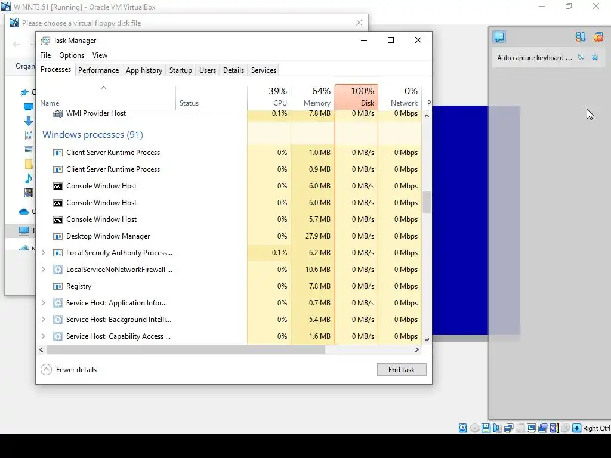Switch to the Details tab
This screenshot has width=611, height=458.
[x=233, y=70]
